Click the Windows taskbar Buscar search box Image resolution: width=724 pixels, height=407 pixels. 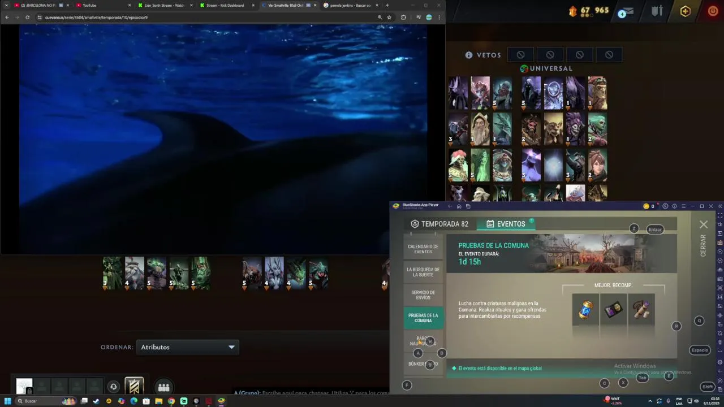pyautogui.click(x=46, y=401)
